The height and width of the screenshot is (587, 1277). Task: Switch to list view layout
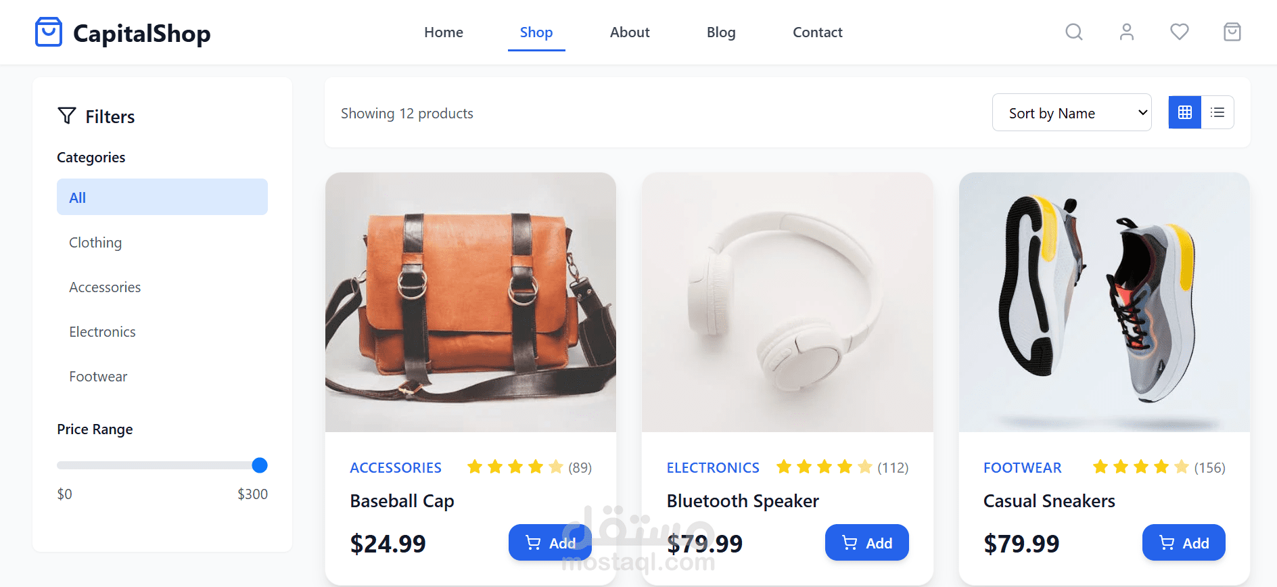point(1217,112)
